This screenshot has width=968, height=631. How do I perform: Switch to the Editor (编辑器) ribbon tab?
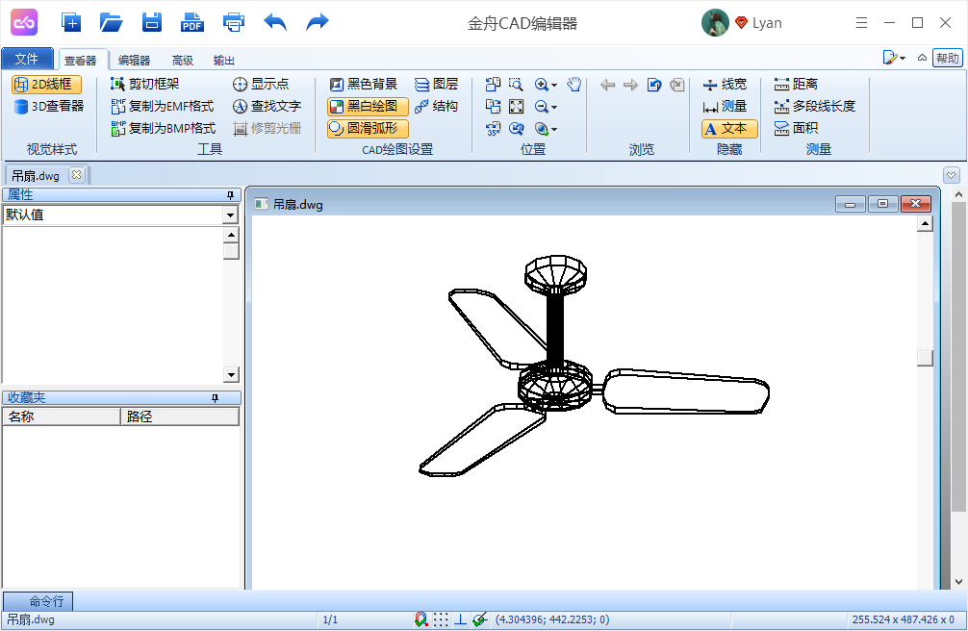[x=134, y=60]
